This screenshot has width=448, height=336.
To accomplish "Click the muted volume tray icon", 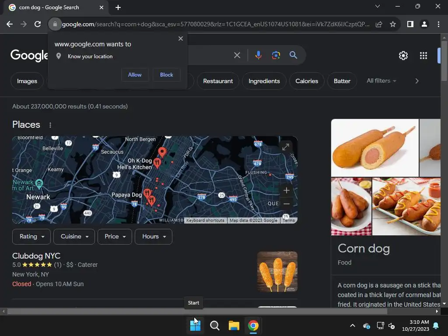I will (392, 325).
